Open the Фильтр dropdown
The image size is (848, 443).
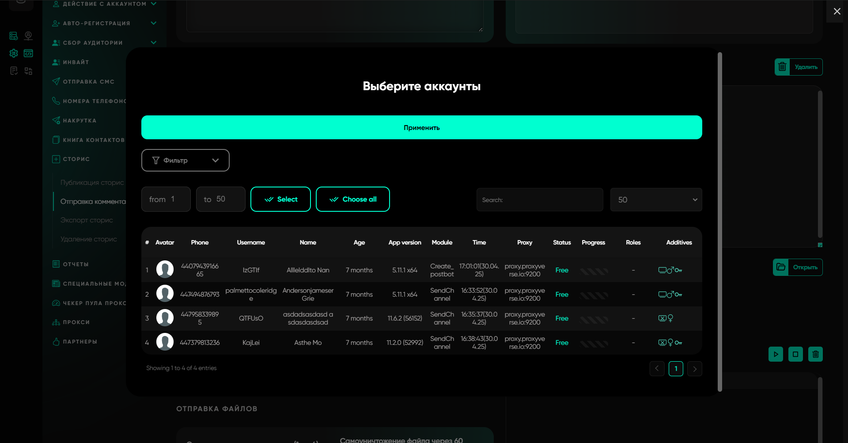pos(185,160)
